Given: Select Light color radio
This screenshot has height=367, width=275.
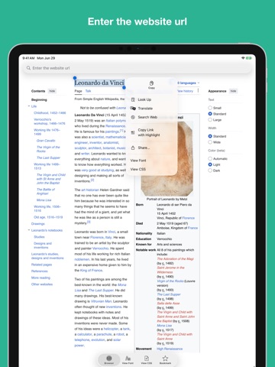Looking at the screenshot, I should click(210, 164).
